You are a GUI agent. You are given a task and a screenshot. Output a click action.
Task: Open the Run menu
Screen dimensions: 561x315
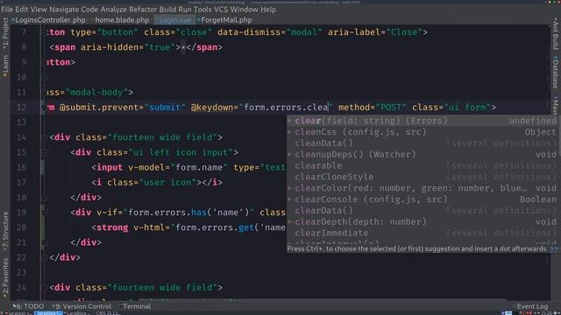coord(185,10)
